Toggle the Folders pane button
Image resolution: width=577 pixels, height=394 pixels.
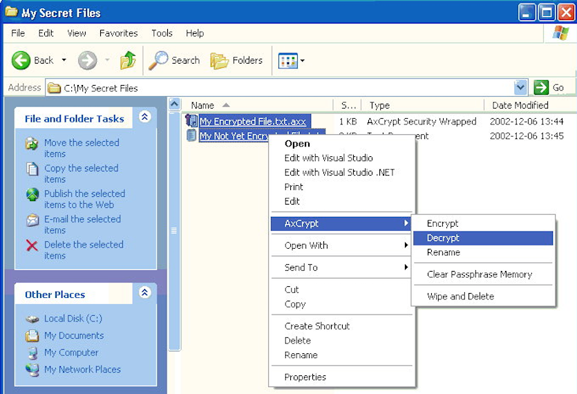click(x=236, y=60)
